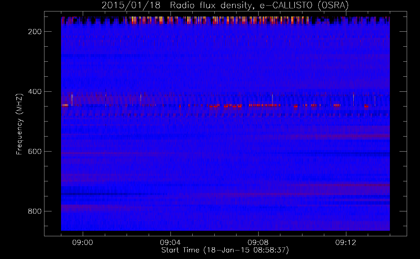Click the '09:12' time tick label

pyautogui.click(x=346, y=243)
